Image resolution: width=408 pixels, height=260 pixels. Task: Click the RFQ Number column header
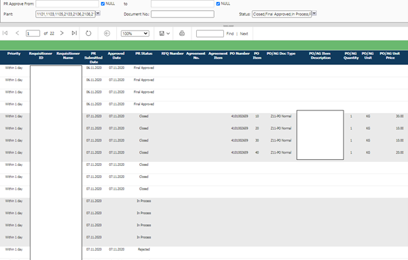[x=172, y=53]
